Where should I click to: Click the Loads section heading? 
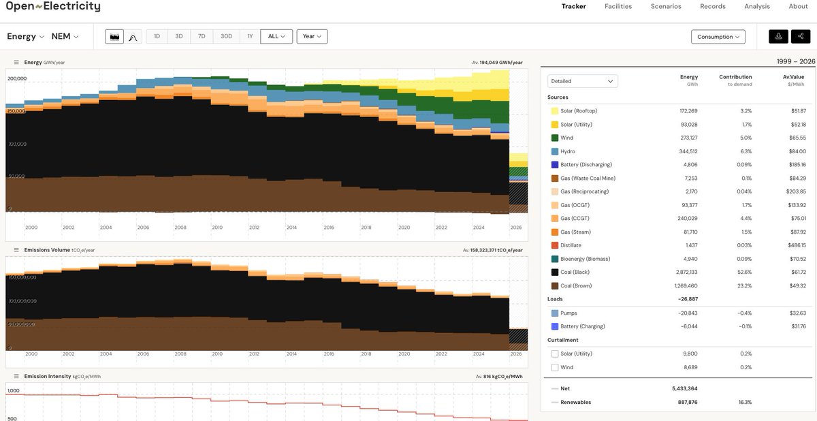[x=556, y=298]
